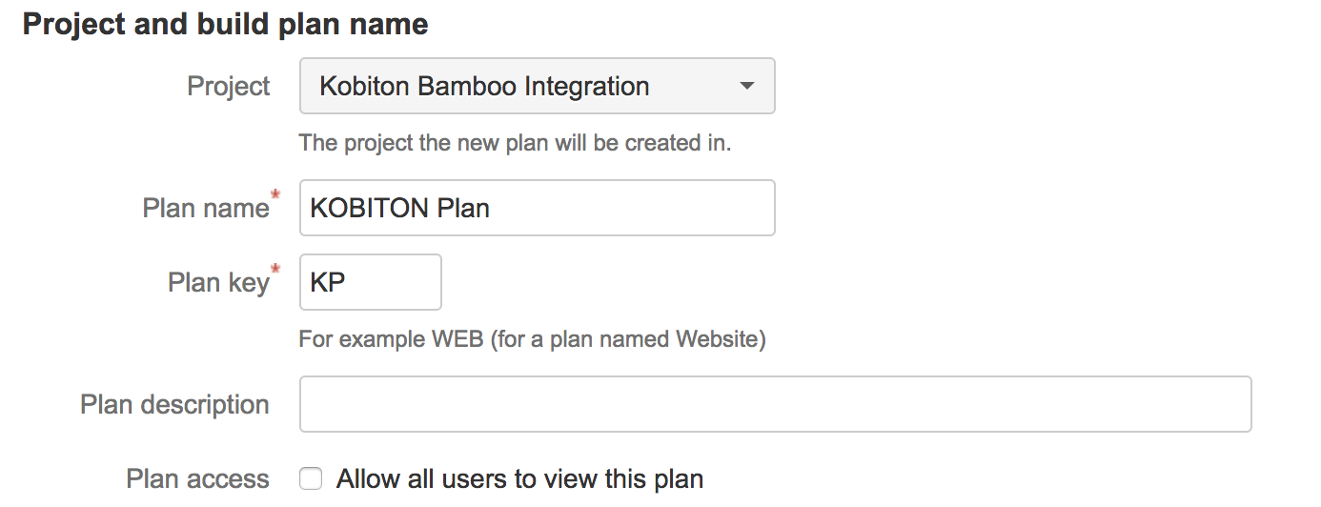Click the Plan description label
This screenshot has height=507, width=1321.
[174, 404]
